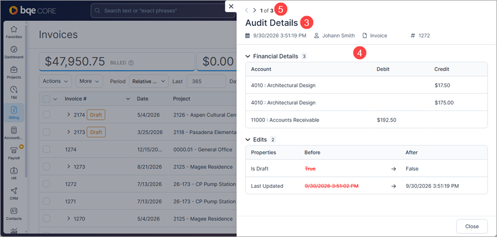Open the More dropdown
Viewport: 497px width, 237px height.
pos(89,81)
